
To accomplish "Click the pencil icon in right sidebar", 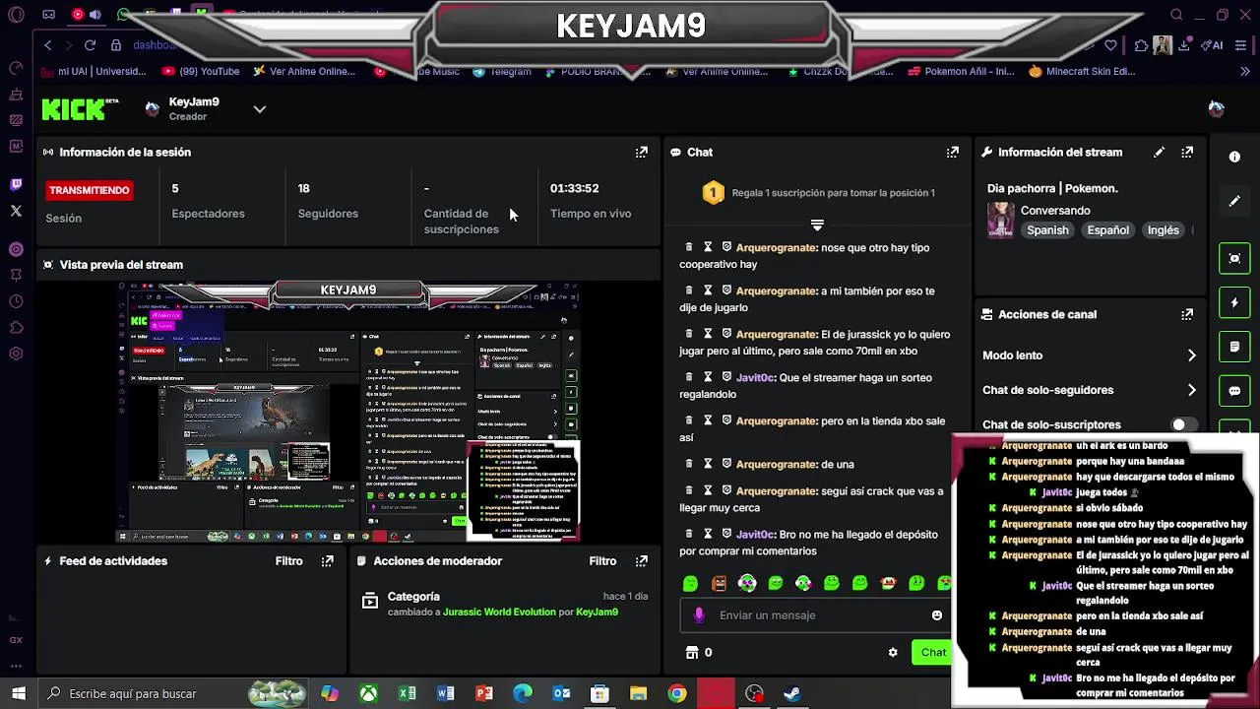I will pyautogui.click(x=1234, y=201).
